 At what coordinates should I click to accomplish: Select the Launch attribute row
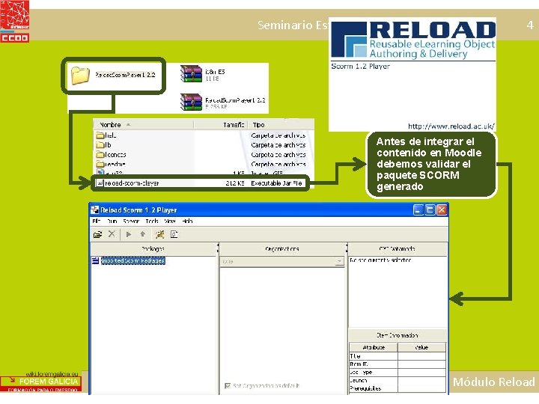pos(398,380)
